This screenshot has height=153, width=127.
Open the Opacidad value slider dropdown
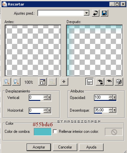pyautogui.click(x=114, y=97)
